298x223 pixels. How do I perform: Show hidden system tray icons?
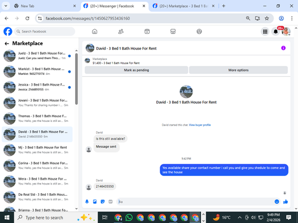tap(240, 218)
